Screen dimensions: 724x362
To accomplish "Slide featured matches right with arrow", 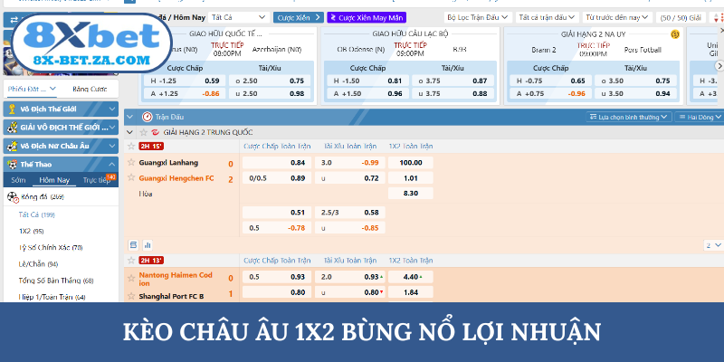I will coord(719,66).
